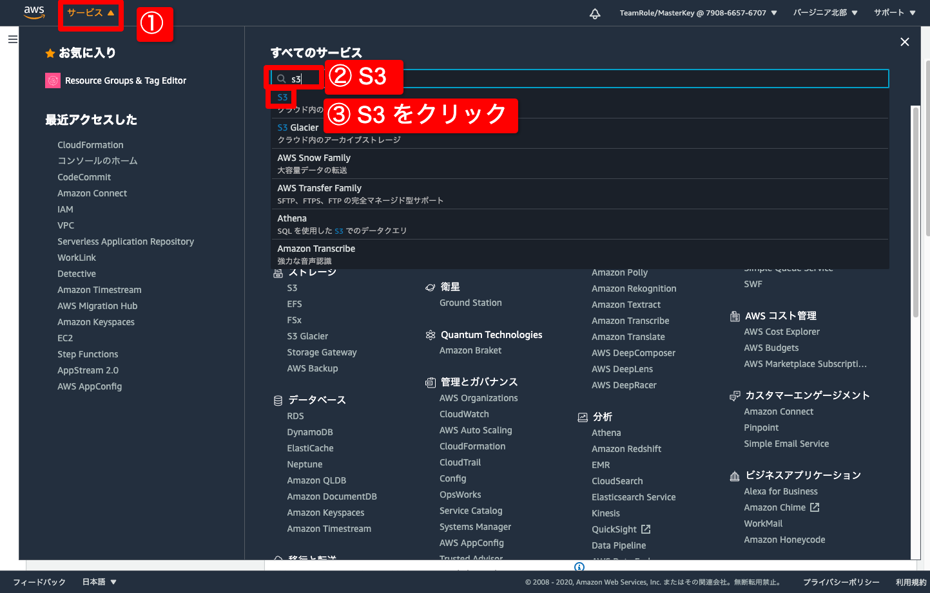This screenshot has height=593, width=930.
Task: Open Amazon Rekognition service
Action: (x=634, y=288)
